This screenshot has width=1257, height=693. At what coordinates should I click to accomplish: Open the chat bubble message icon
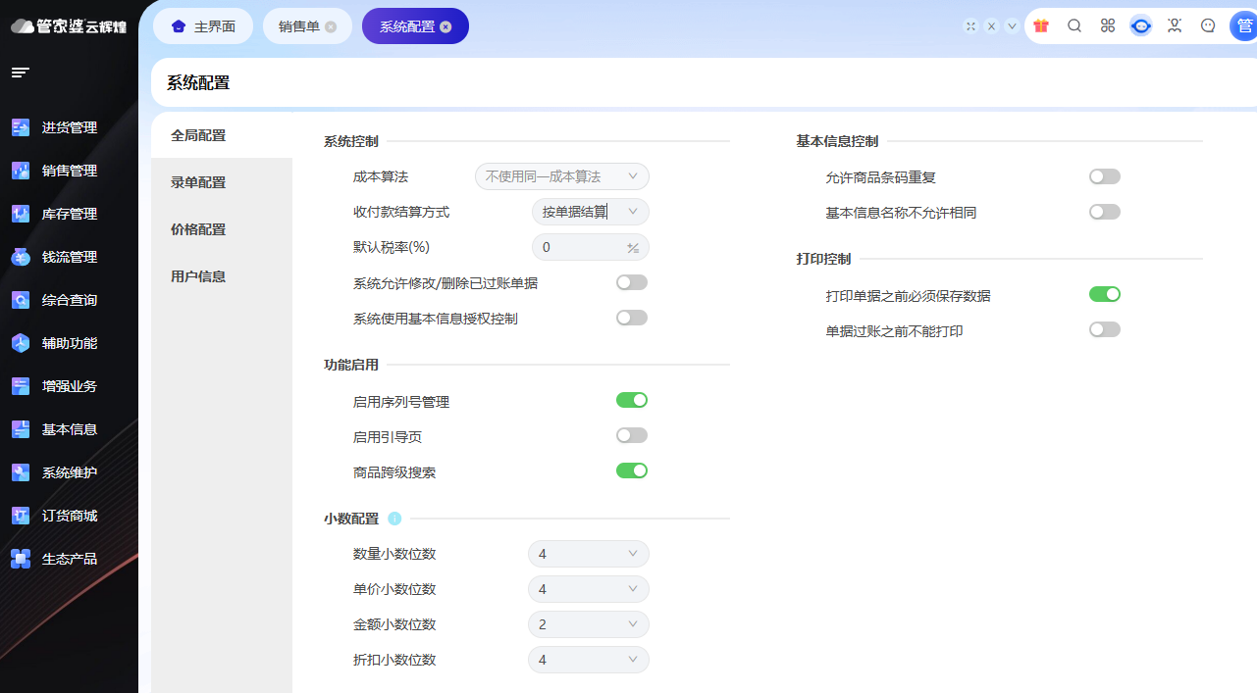[1208, 26]
